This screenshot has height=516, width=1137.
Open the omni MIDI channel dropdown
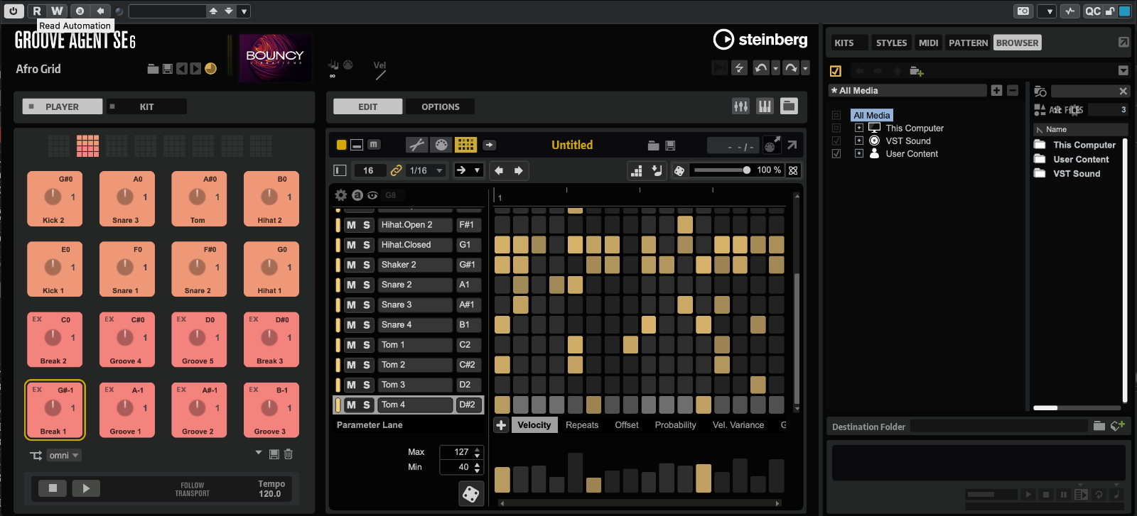click(64, 456)
